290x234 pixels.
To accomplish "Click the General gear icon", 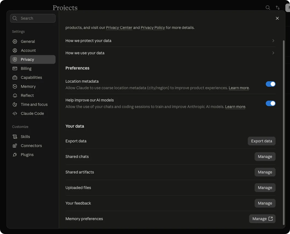I will pos(15,41).
